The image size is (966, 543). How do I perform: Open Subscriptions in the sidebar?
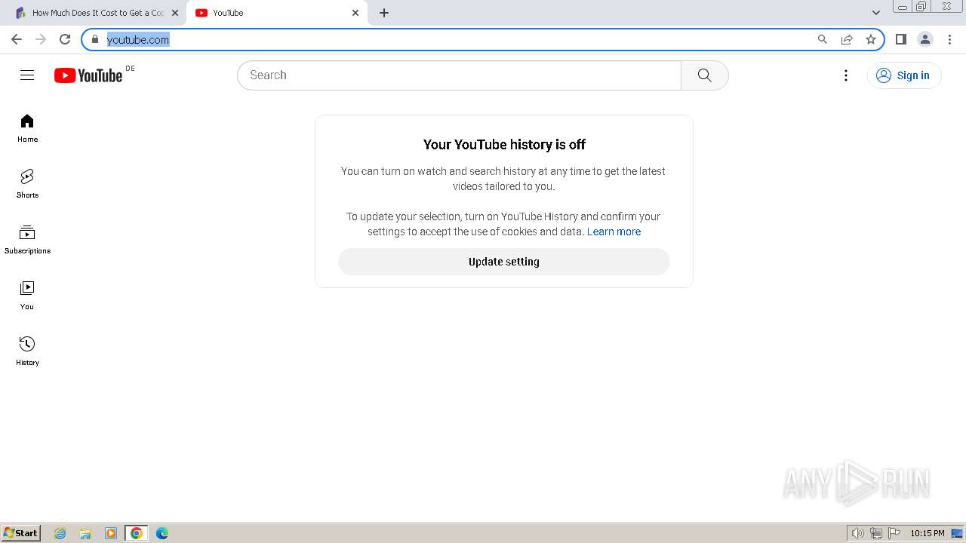tap(27, 240)
